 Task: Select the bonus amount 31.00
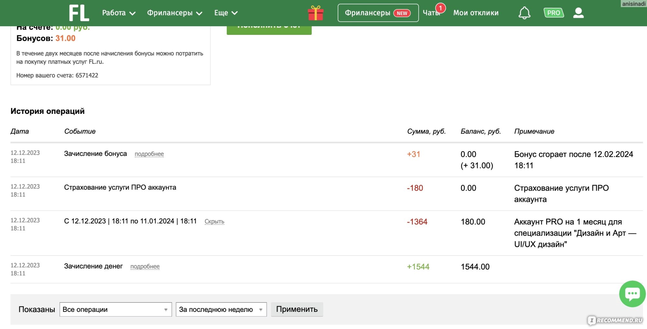65,38
